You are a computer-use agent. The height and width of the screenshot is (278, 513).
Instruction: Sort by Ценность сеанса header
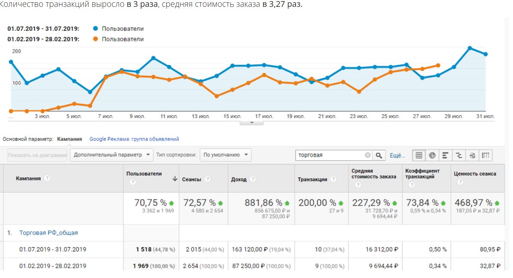point(475,174)
